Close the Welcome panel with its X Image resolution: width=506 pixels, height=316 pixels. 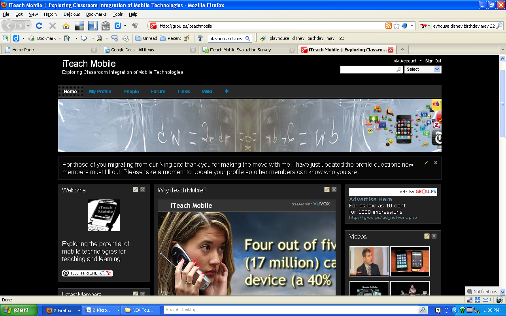point(143,190)
